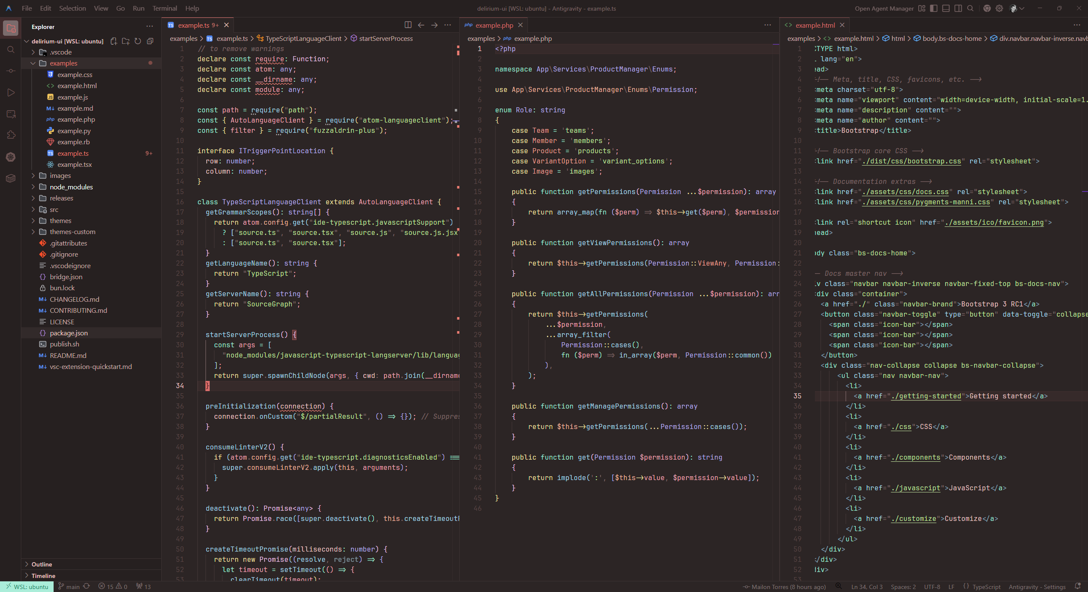Viewport: 1088px width, 592px height.
Task: Expand the node_modules folder
Action: [x=71, y=187]
